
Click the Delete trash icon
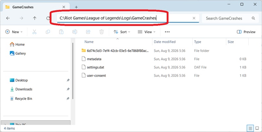pyautogui.click(x=102, y=32)
